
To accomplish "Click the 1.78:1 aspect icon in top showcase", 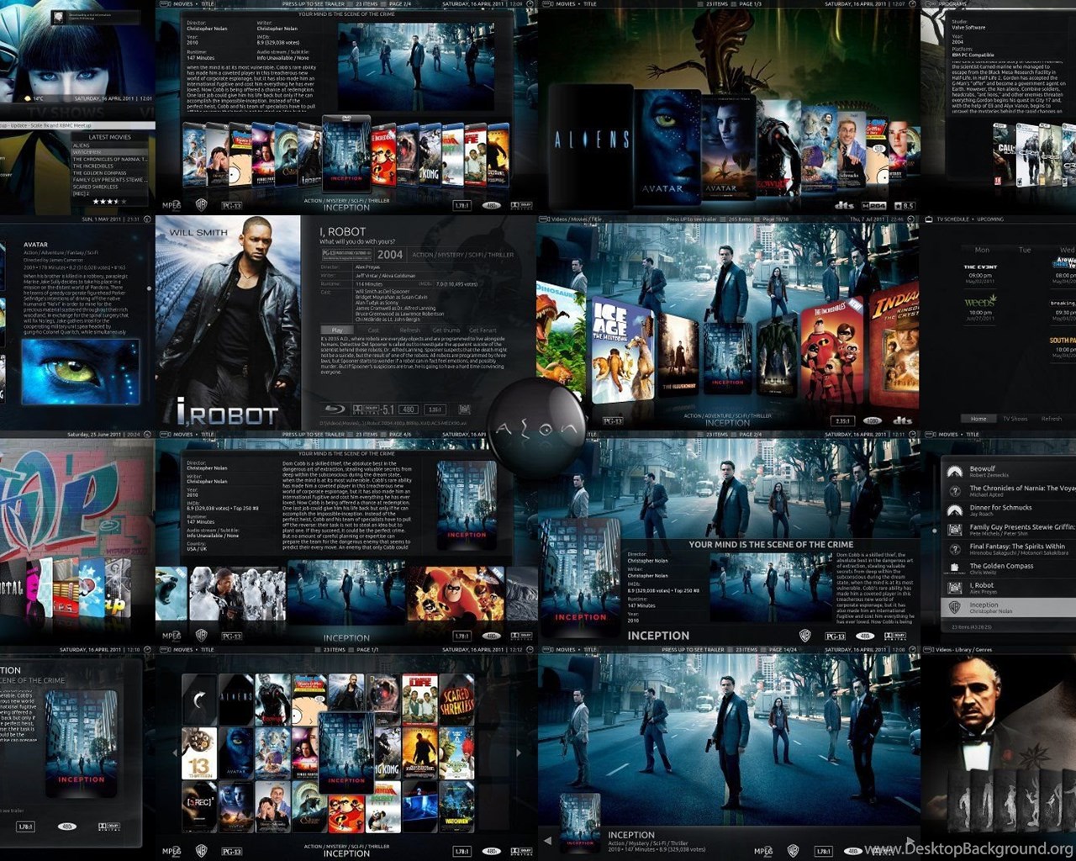I will tap(462, 204).
